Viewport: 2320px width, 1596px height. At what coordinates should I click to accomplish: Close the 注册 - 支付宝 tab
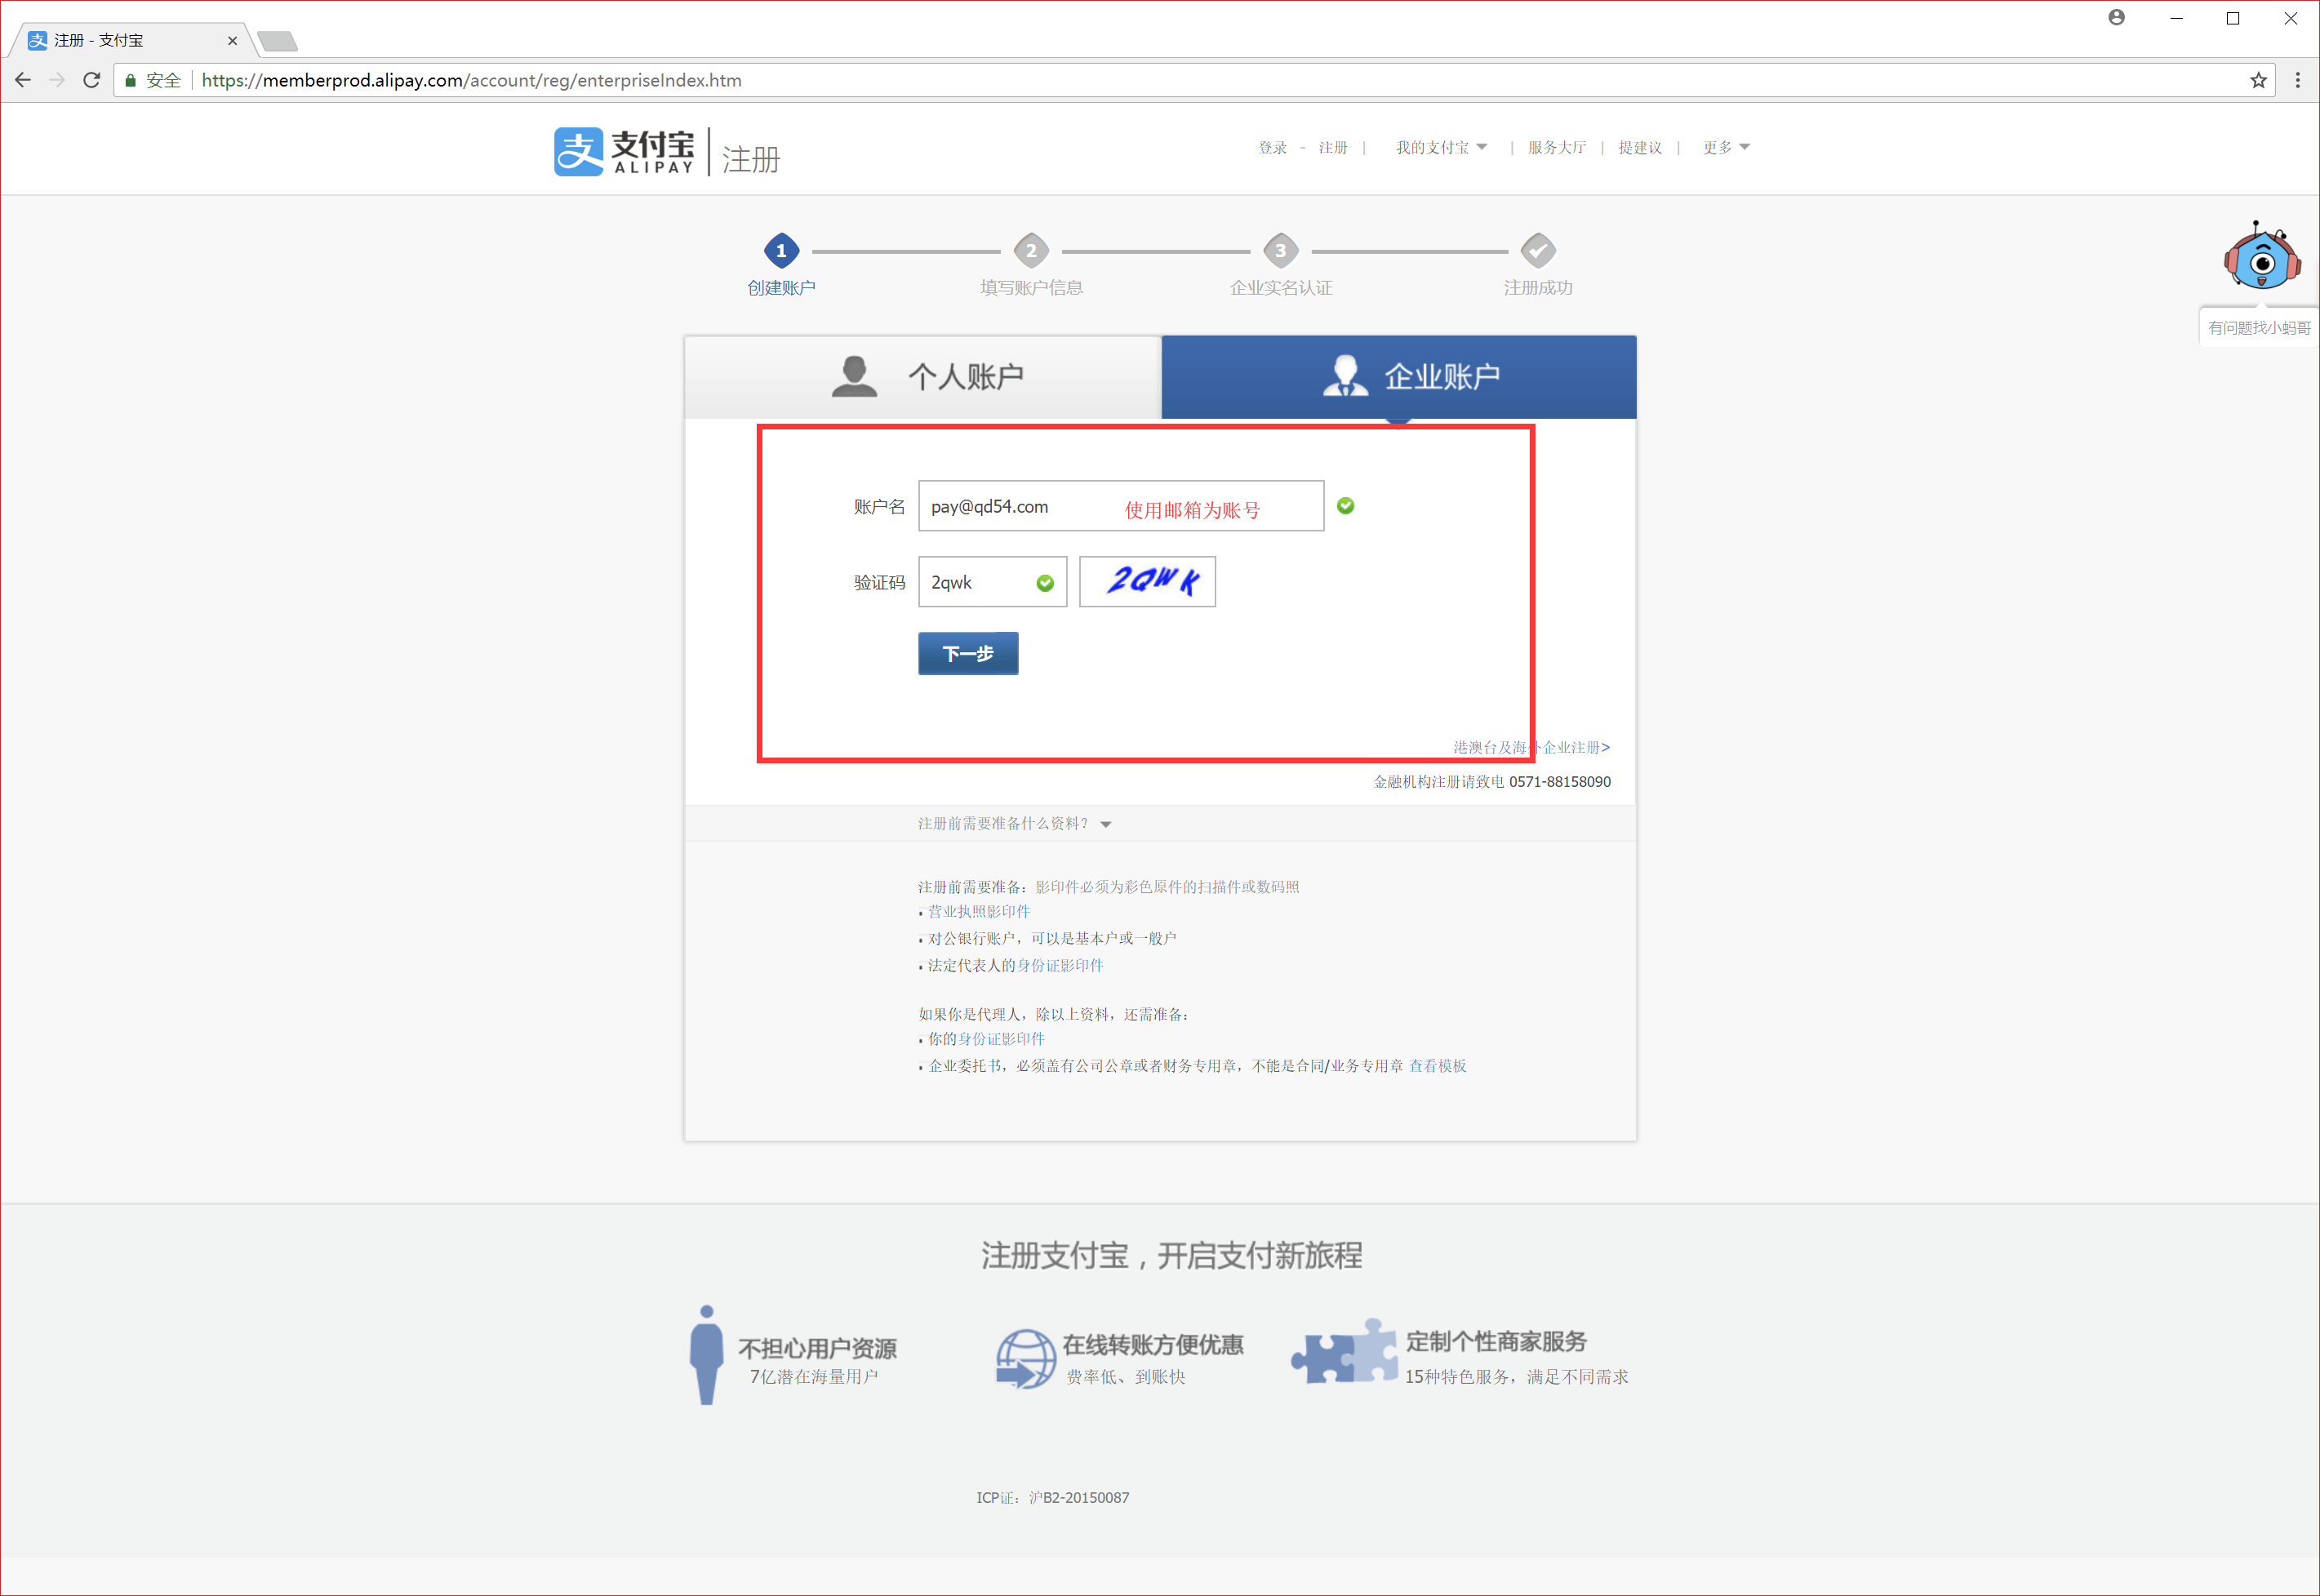pyautogui.click(x=232, y=41)
